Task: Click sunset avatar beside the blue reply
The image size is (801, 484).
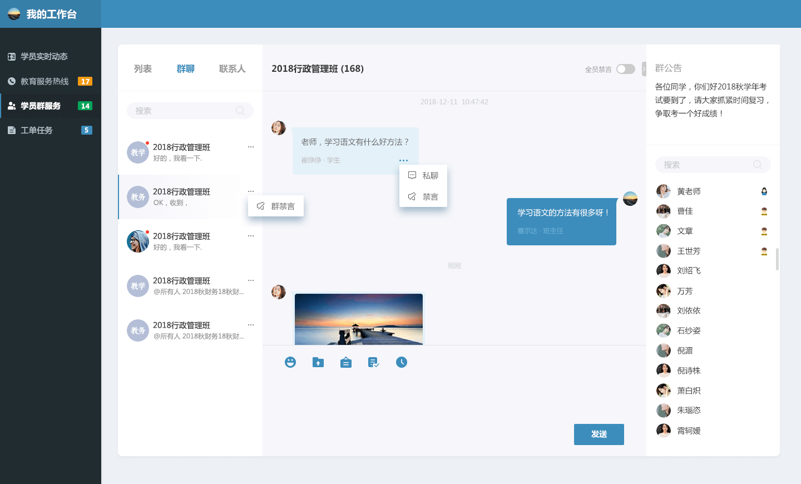Action: (x=630, y=199)
